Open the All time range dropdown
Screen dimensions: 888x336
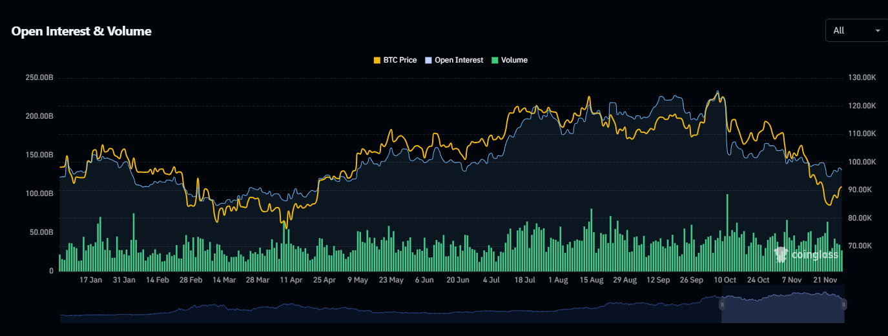[856, 30]
